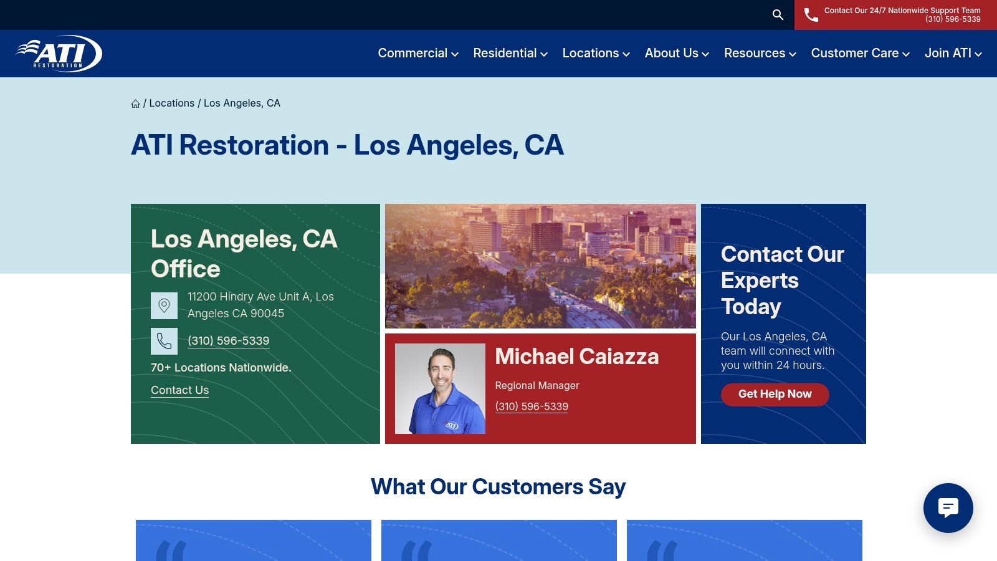Image resolution: width=997 pixels, height=561 pixels.
Task: Select About Us in the navigation bar
Action: 671,53
